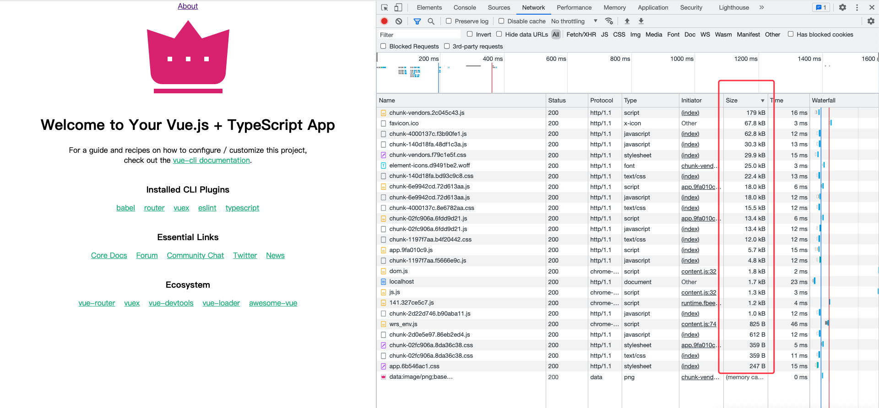Open network panel settings gear
This screenshot has height=408, width=879.
[871, 21]
